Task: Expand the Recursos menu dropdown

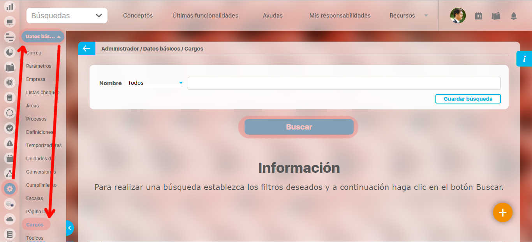Action: tap(408, 16)
